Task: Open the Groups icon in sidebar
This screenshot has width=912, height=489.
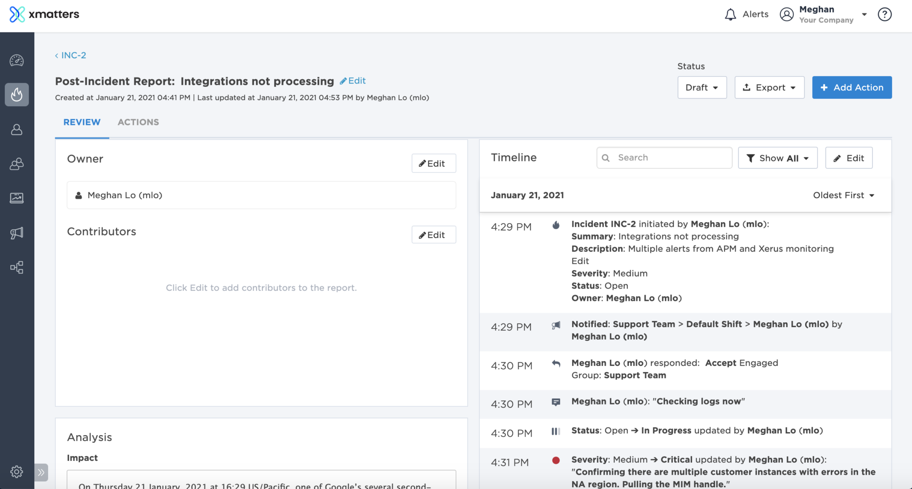Action: pos(16,164)
